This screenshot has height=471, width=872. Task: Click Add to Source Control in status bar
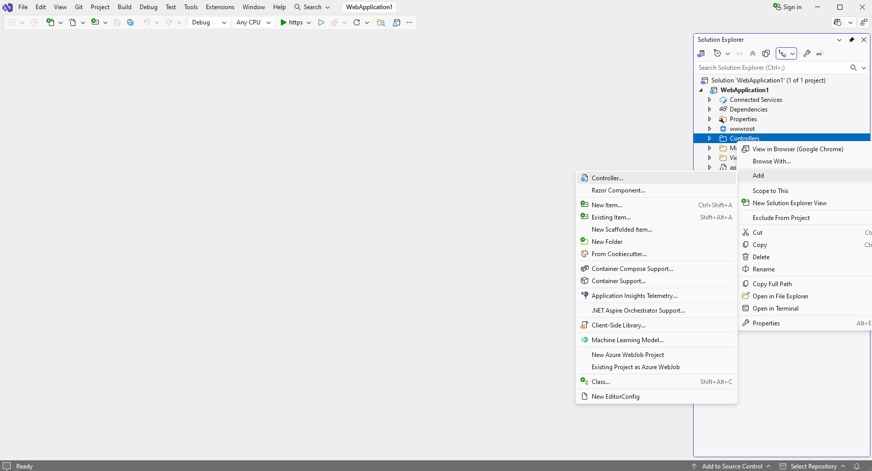(x=732, y=466)
